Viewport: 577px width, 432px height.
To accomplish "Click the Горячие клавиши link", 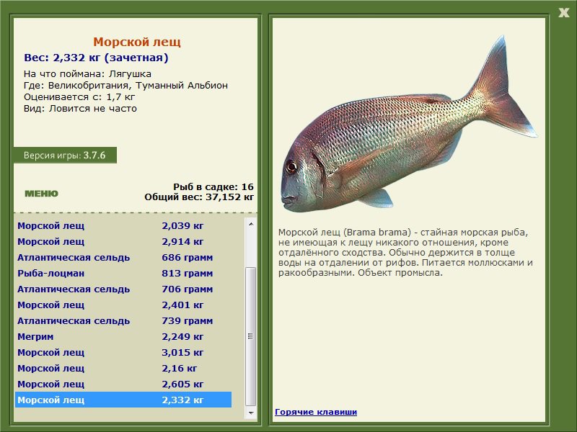I will pyautogui.click(x=315, y=412).
